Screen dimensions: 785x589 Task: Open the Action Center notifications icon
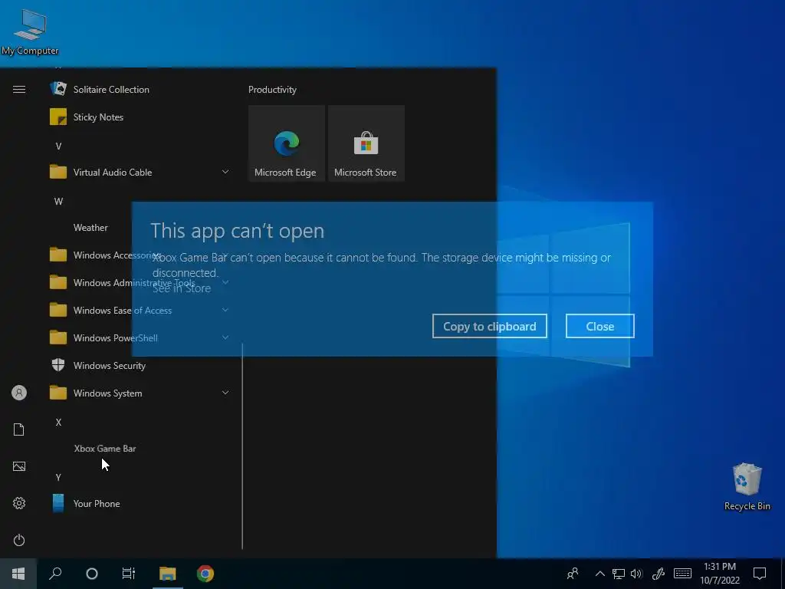[x=760, y=574]
